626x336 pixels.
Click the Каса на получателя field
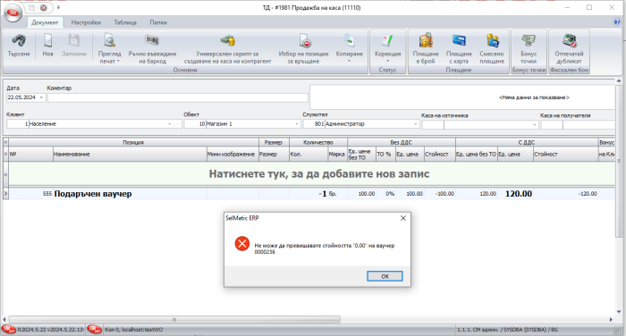click(578, 125)
